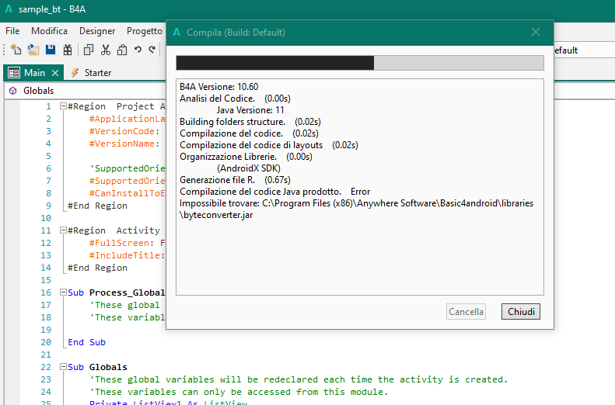Undo the last edit

[x=138, y=50]
